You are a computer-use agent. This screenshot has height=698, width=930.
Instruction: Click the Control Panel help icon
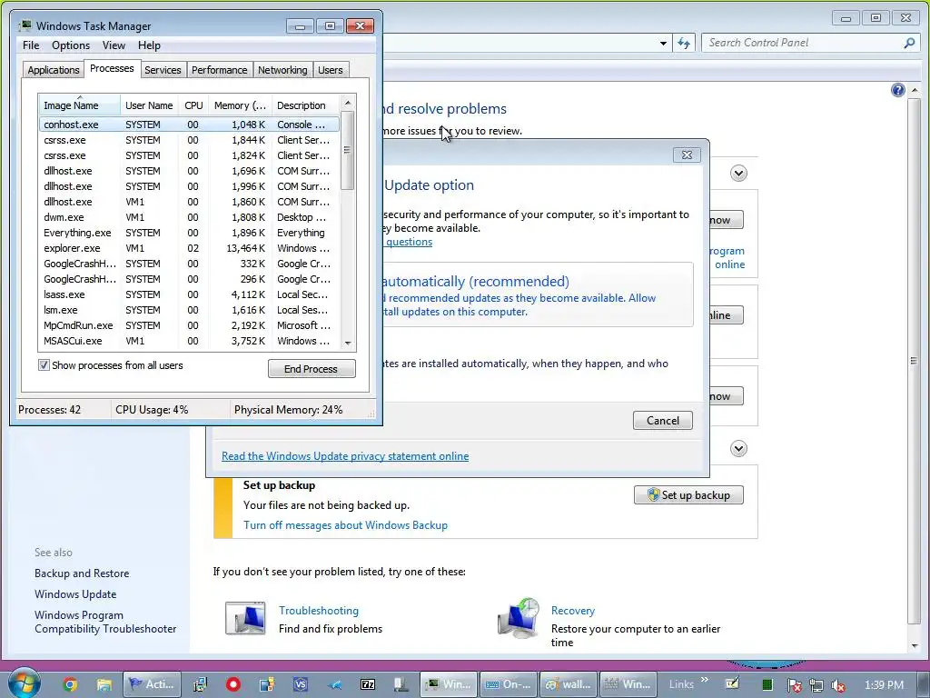(x=898, y=90)
